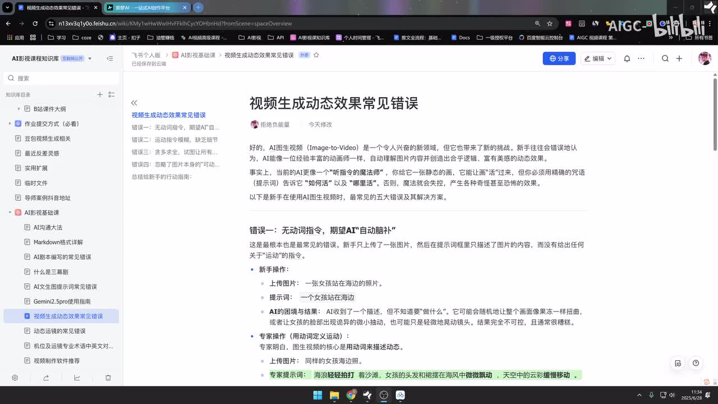Open Gemini2.5pro使用指南 page
Screen dimensions: 718x404
point(61,301)
